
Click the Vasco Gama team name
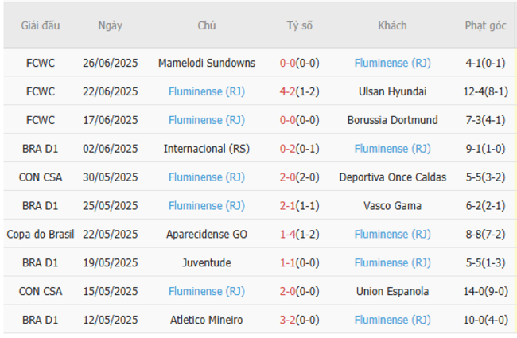pyautogui.click(x=392, y=206)
